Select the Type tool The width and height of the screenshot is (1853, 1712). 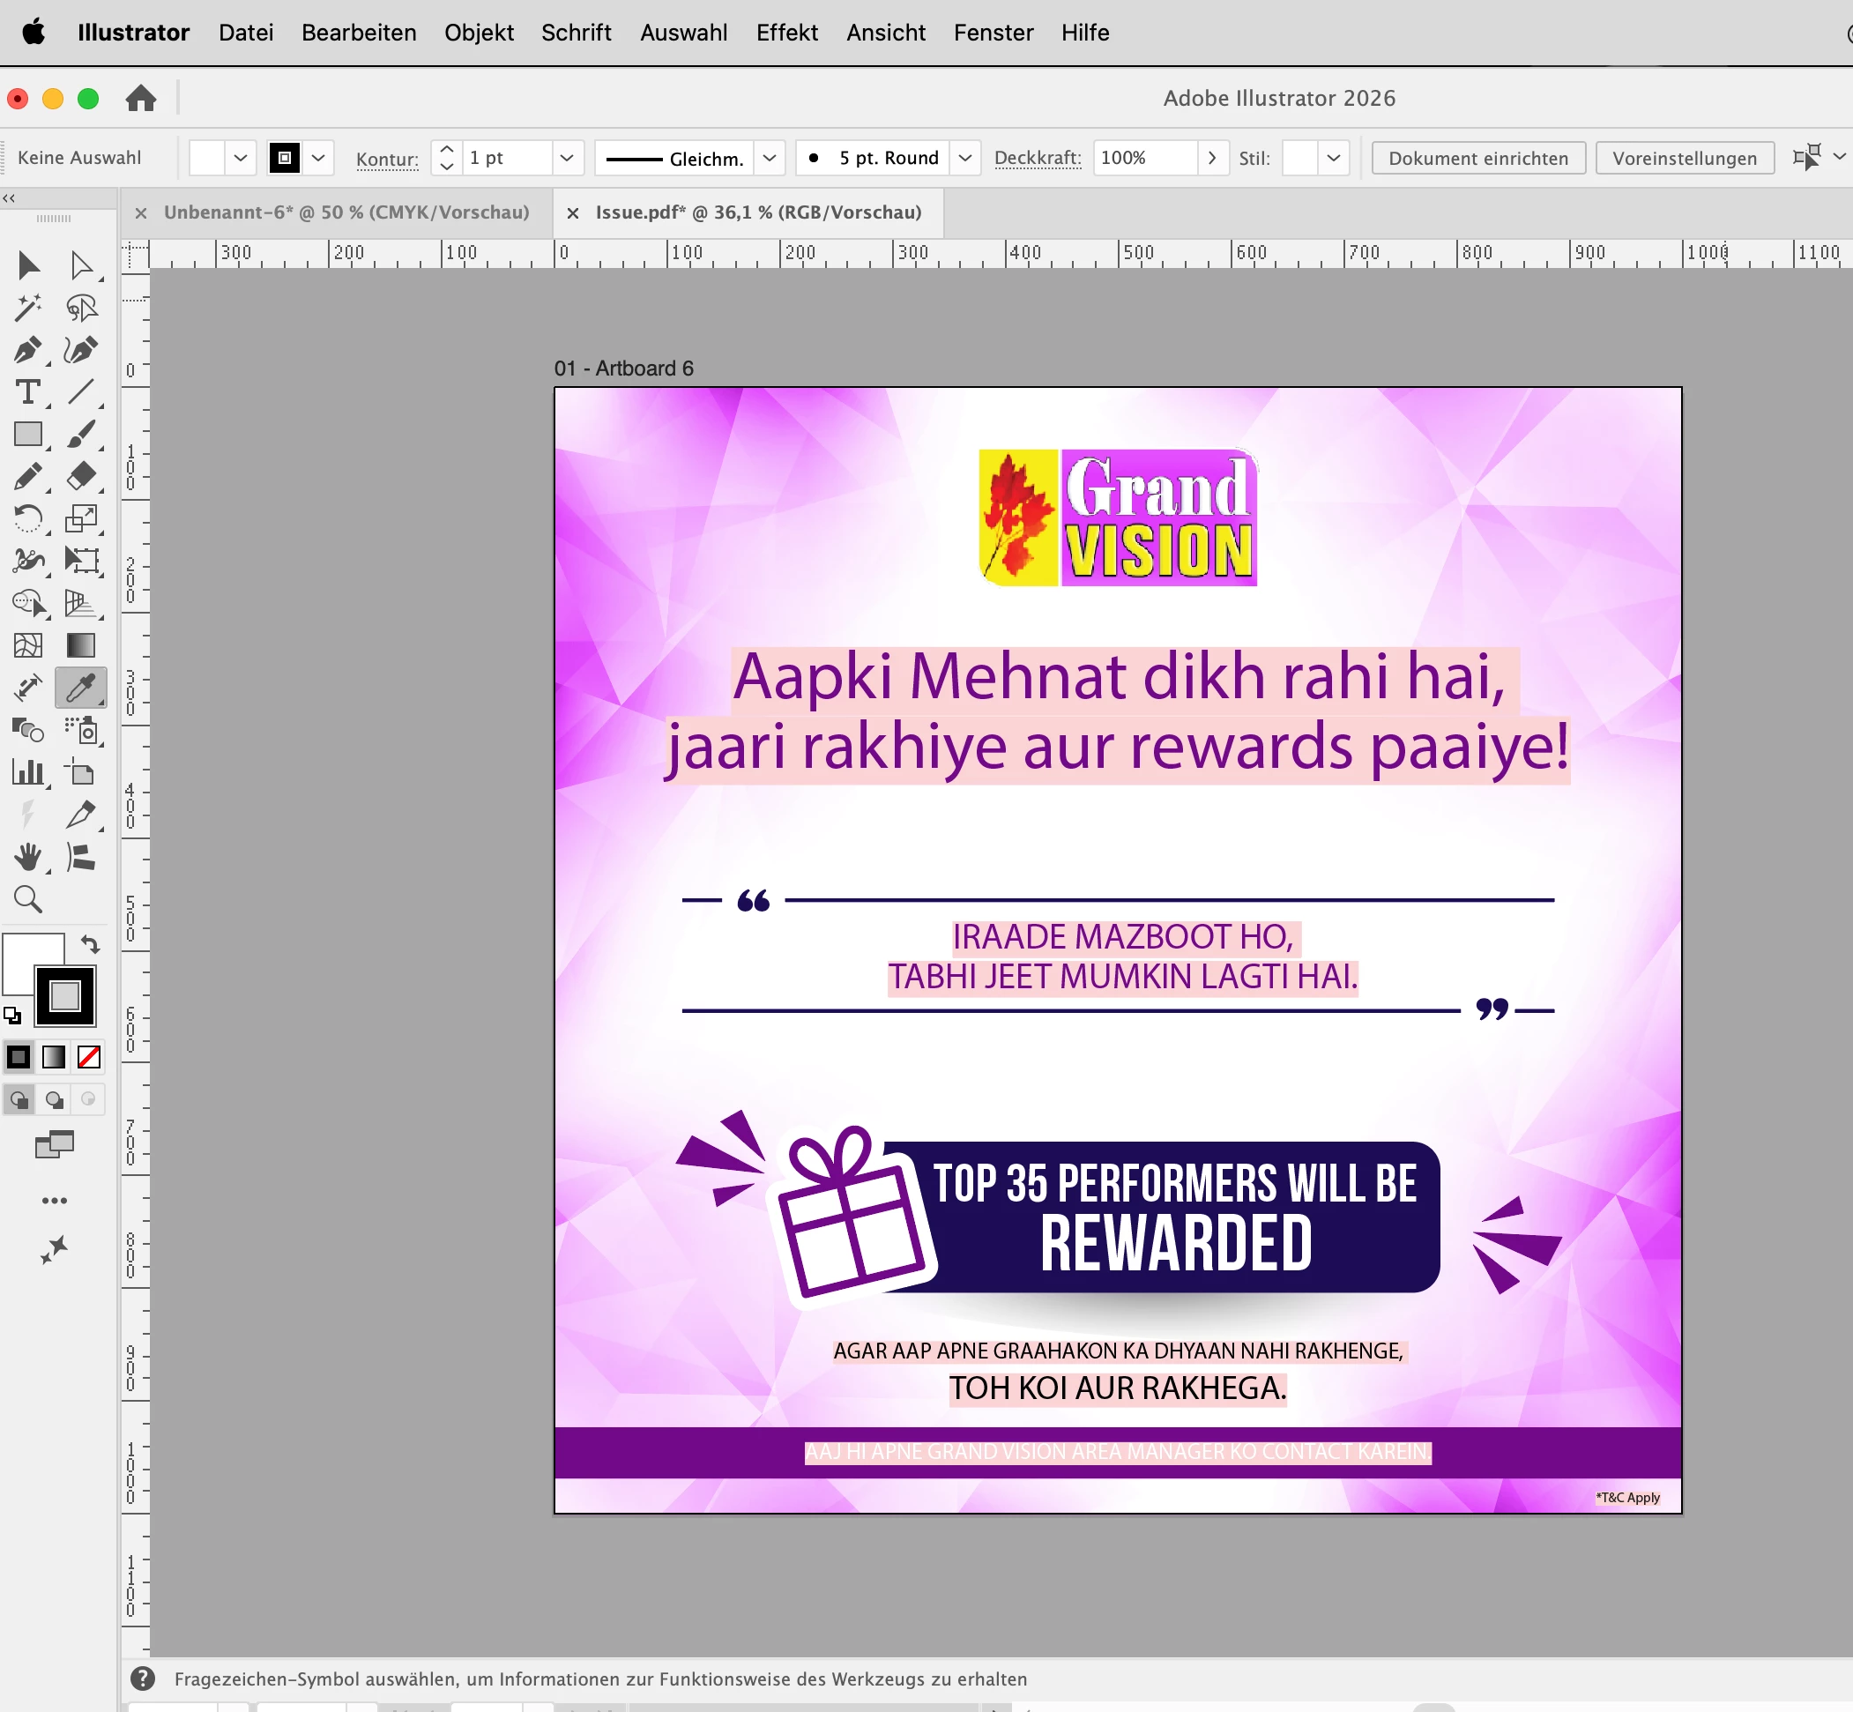coord(28,392)
